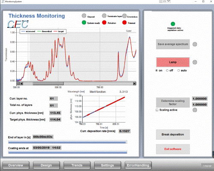Click the Coating ends at progress bar
Image resolution: width=214 pixels, height=171 pixels.
coord(68,152)
